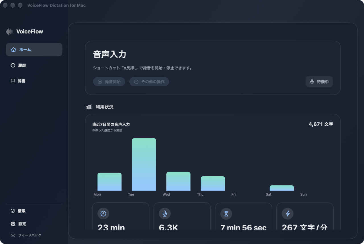The width and height of the screenshot is (364, 244).
Task: Open the 辞書 dictionary page
Action: click(x=34, y=81)
